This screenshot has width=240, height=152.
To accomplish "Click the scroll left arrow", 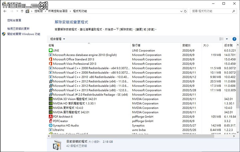I will [49, 136].
